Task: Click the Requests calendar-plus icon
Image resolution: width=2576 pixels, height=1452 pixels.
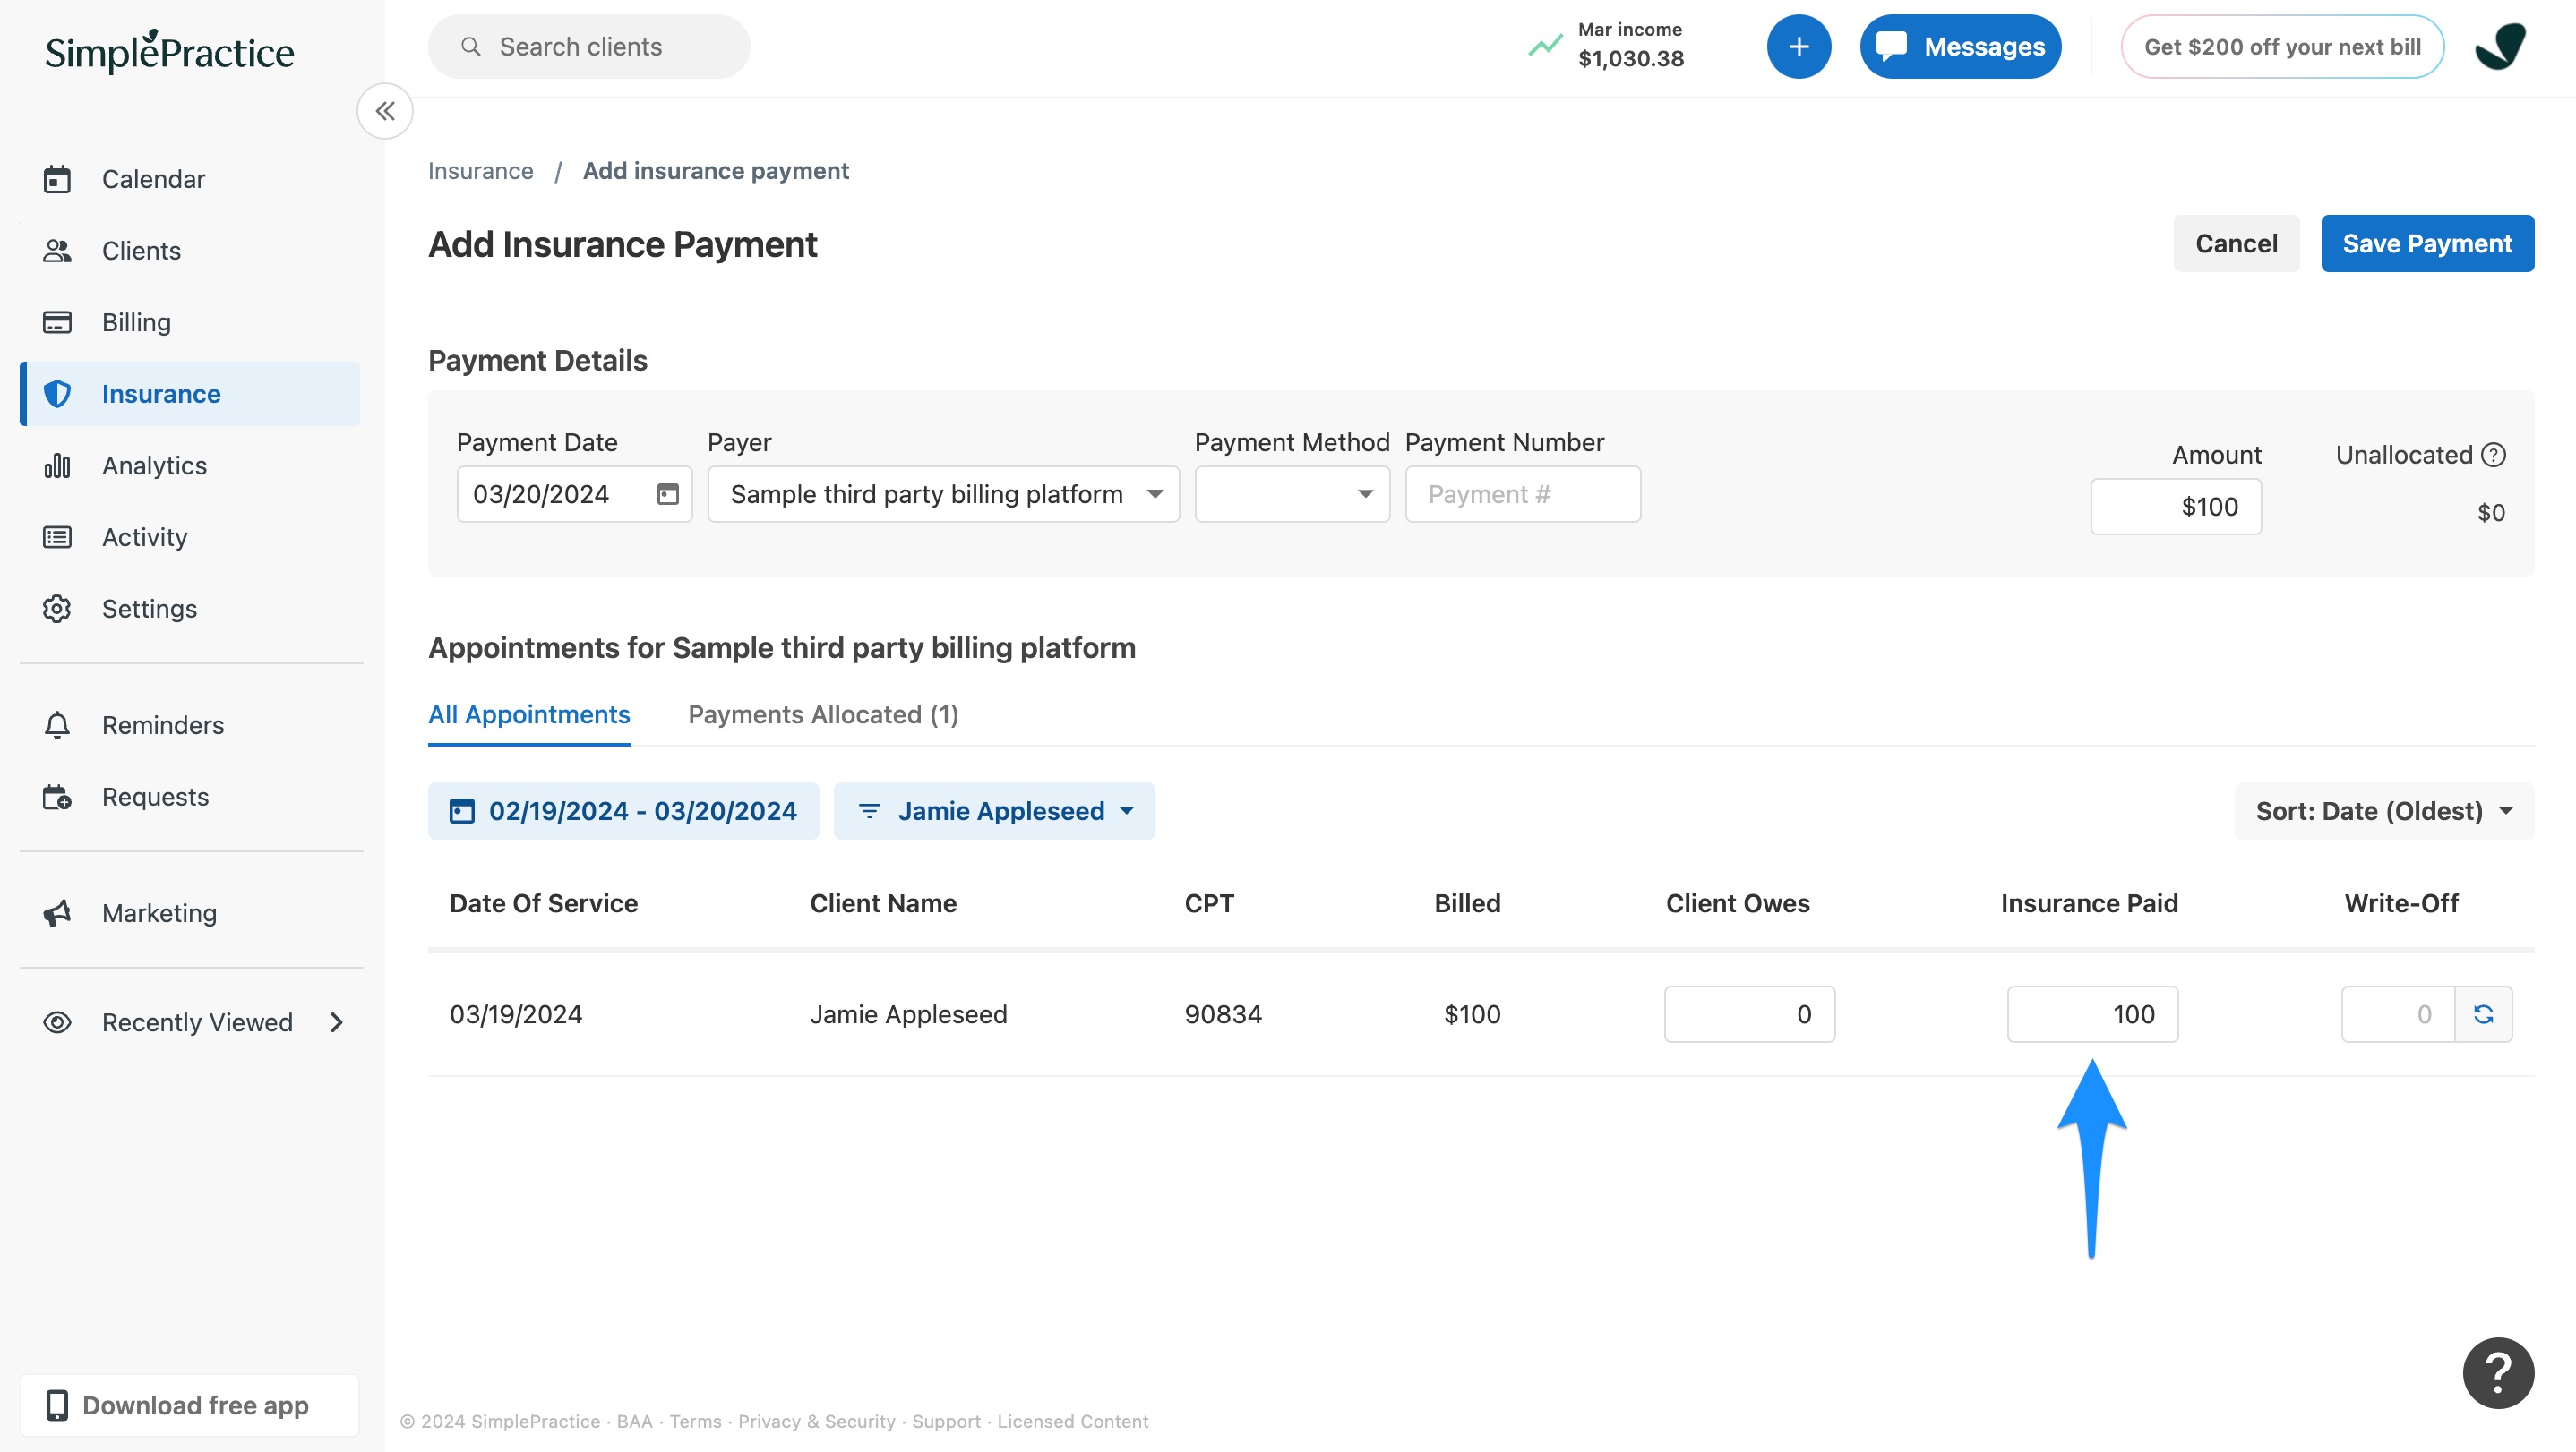Action: click(x=57, y=797)
